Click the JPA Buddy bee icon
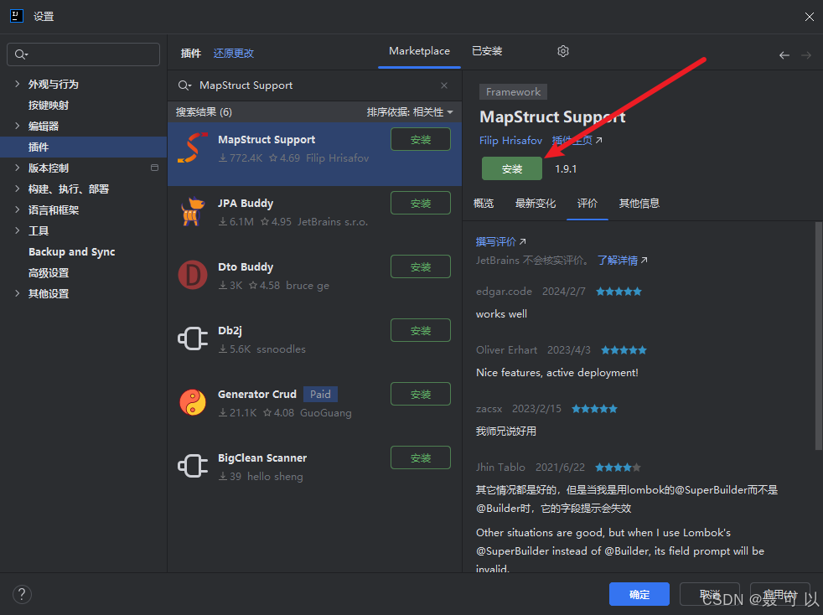Screen dimensions: 823x615 192,211
